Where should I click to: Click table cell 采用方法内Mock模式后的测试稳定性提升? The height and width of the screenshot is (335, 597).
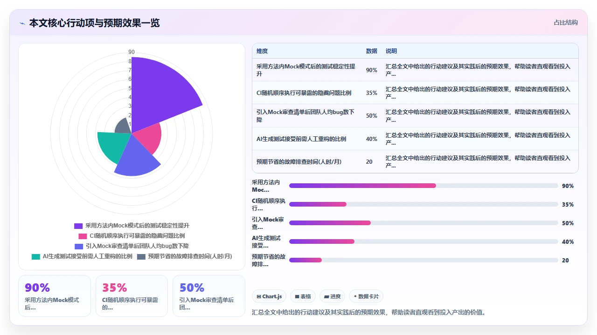[306, 70]
